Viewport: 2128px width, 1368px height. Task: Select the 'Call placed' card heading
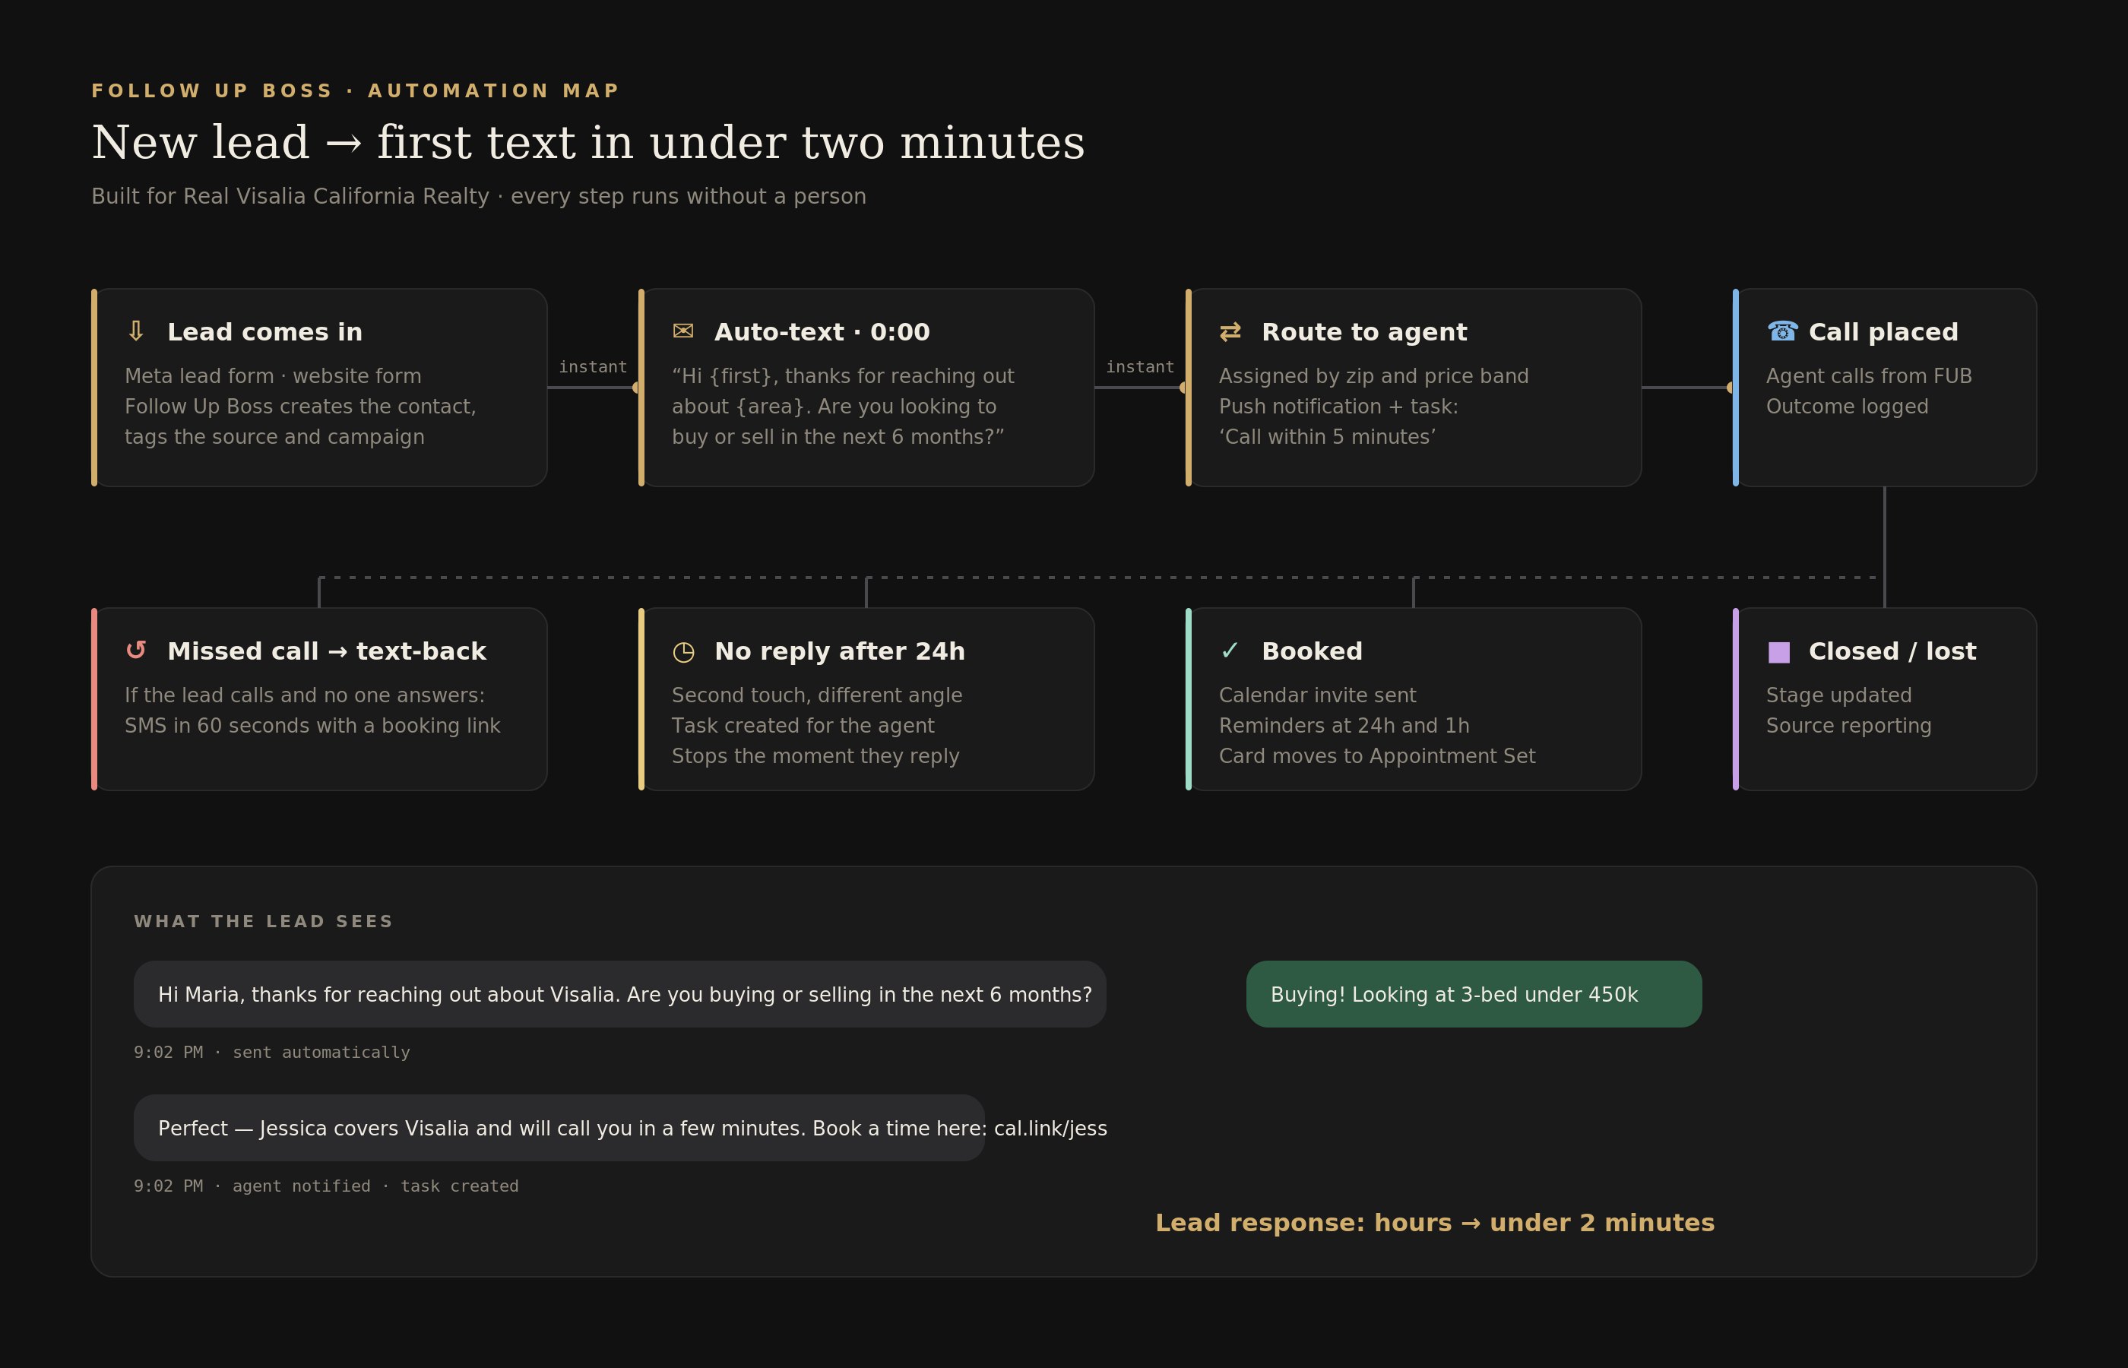point(1883,332)
